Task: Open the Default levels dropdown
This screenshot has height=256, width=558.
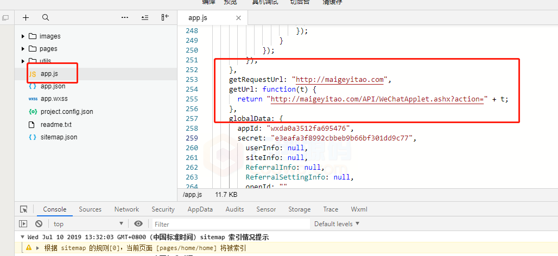Action: pos(337,224)
